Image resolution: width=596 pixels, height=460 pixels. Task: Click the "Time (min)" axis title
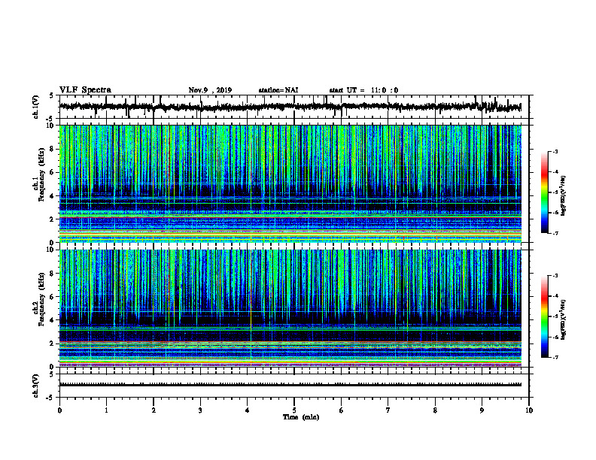(301, 417)
